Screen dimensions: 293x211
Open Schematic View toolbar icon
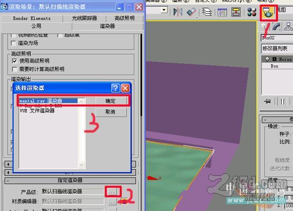pyautogui.click(x=236, y=12)
